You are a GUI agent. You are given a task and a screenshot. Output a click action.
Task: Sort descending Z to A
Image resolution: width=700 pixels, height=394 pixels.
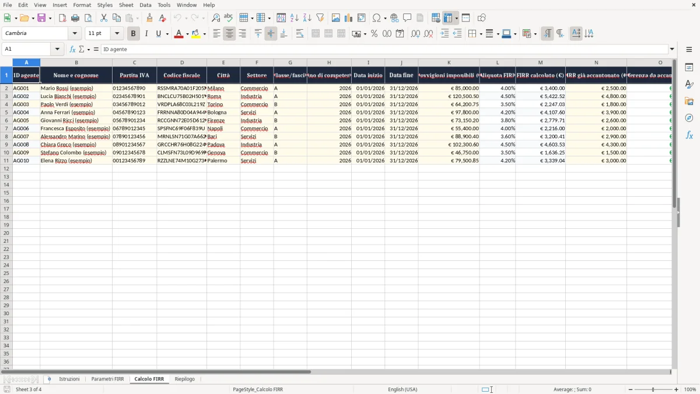pyautogui.click(x=307, y=18)
